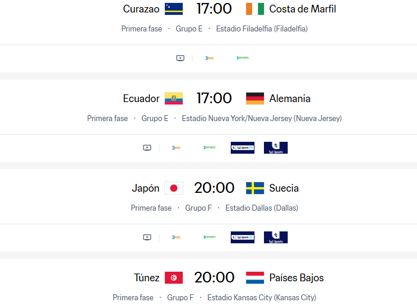Image resolution: width=417 pixels, height=305 pixels.
Task: Click Estadio Dallas (Dallas) venue text
Action: tap(262, 208)
